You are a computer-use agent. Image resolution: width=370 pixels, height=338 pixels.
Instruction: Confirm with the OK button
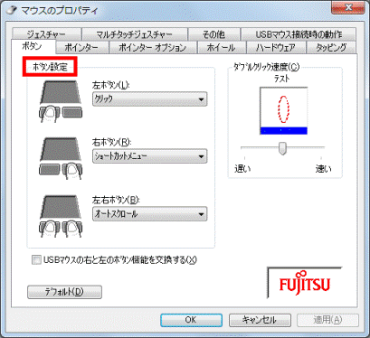pyautogui.click(x=191, y=320)
